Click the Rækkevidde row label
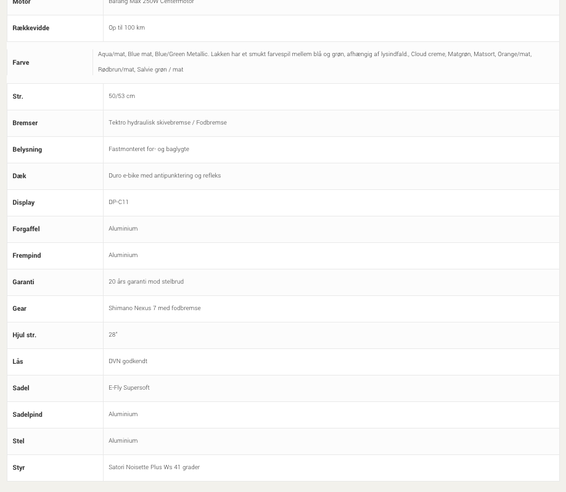 pyautogui.click(x=31, y=28)
